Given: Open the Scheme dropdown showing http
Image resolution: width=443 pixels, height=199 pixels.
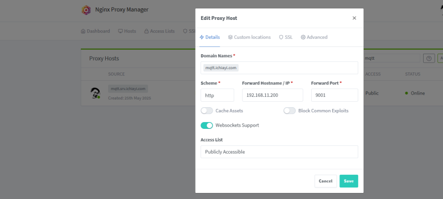Looking at the screenshot, I should click(x=217, y=95).
